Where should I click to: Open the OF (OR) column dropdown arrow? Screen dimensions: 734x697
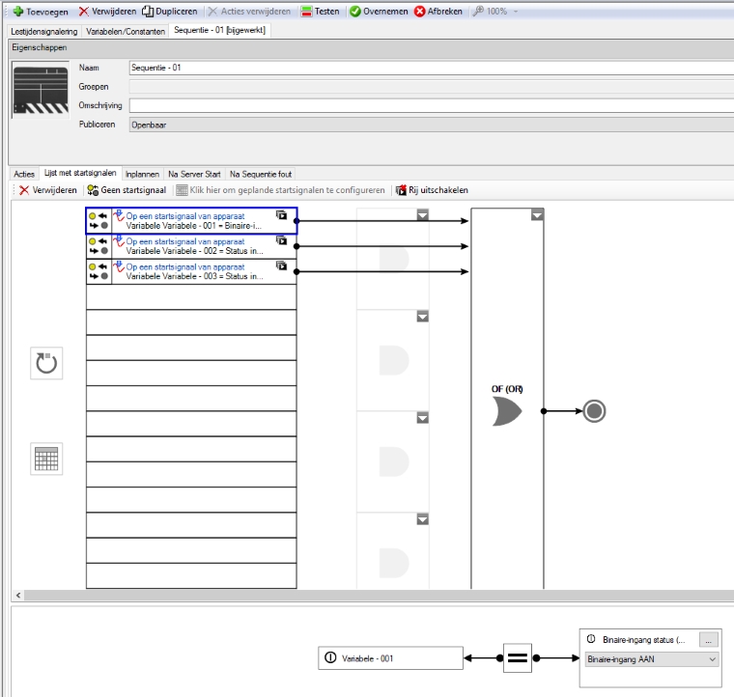[x=537, y=215]
